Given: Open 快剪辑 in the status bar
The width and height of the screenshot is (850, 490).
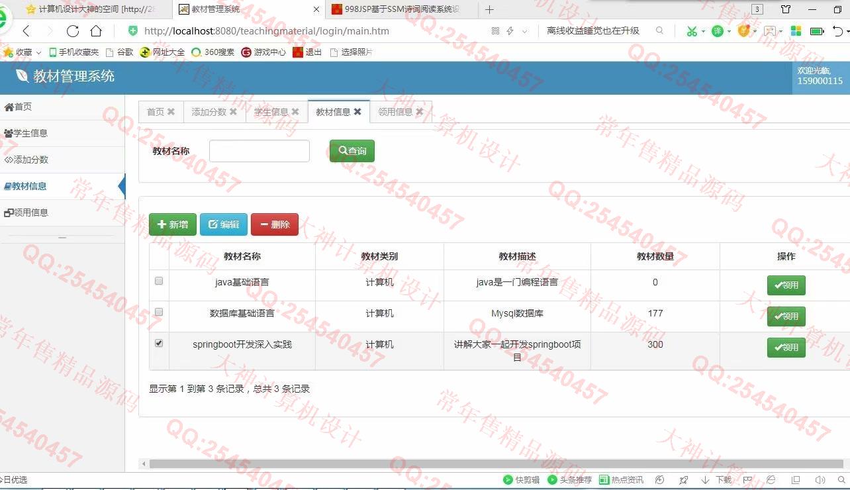Looking at the screenshot, I should coord(521,480).
